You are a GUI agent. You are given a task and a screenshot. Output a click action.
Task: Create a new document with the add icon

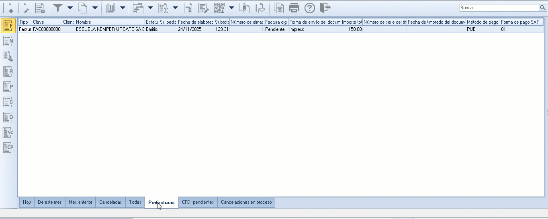pyautogui.click(x=8, y=8)
